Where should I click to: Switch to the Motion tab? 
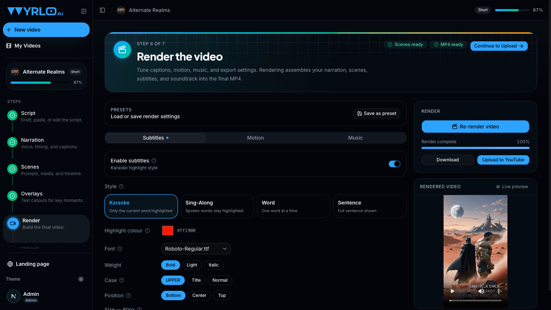(256, 138)
